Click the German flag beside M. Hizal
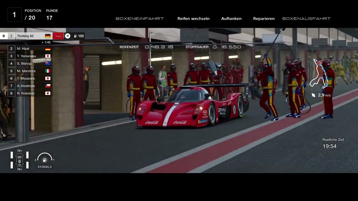The image size is (358, 201). click(x=48, y=49)
